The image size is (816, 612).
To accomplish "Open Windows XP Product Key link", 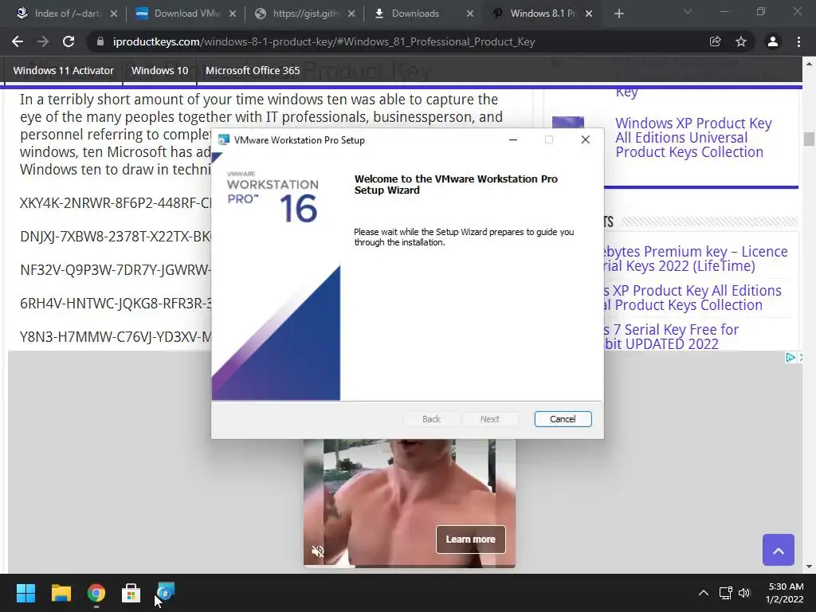I will pyautogui.click(x=693, y=137).
